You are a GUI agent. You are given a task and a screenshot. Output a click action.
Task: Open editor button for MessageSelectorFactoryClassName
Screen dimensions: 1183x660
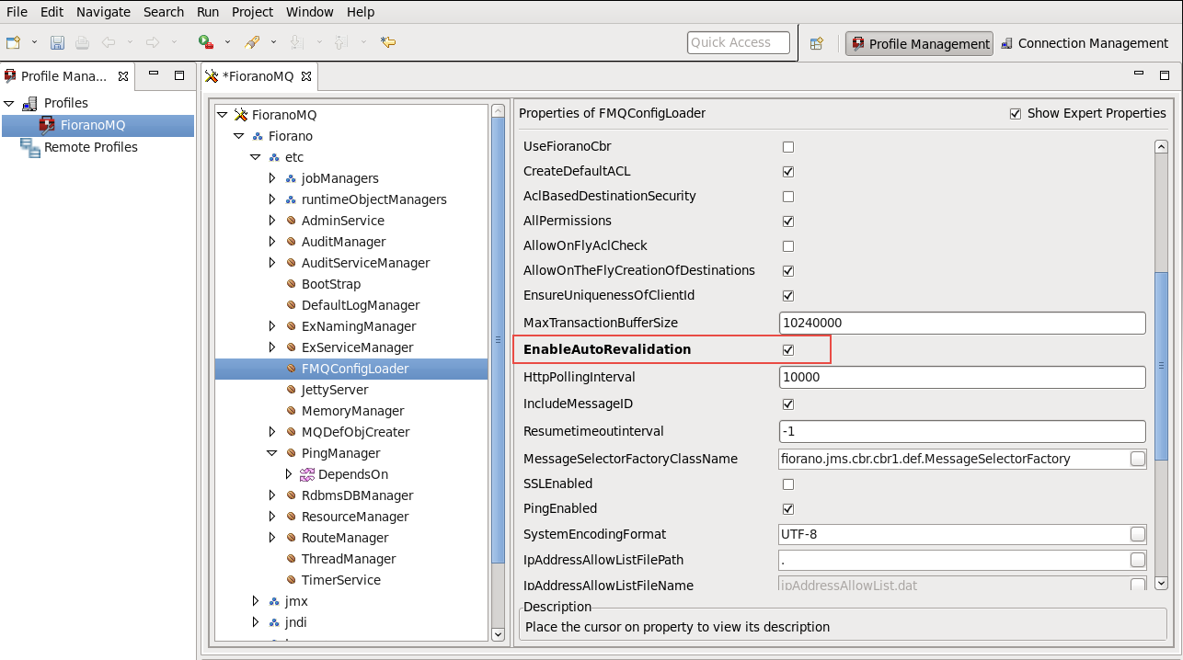point(1138,459)
